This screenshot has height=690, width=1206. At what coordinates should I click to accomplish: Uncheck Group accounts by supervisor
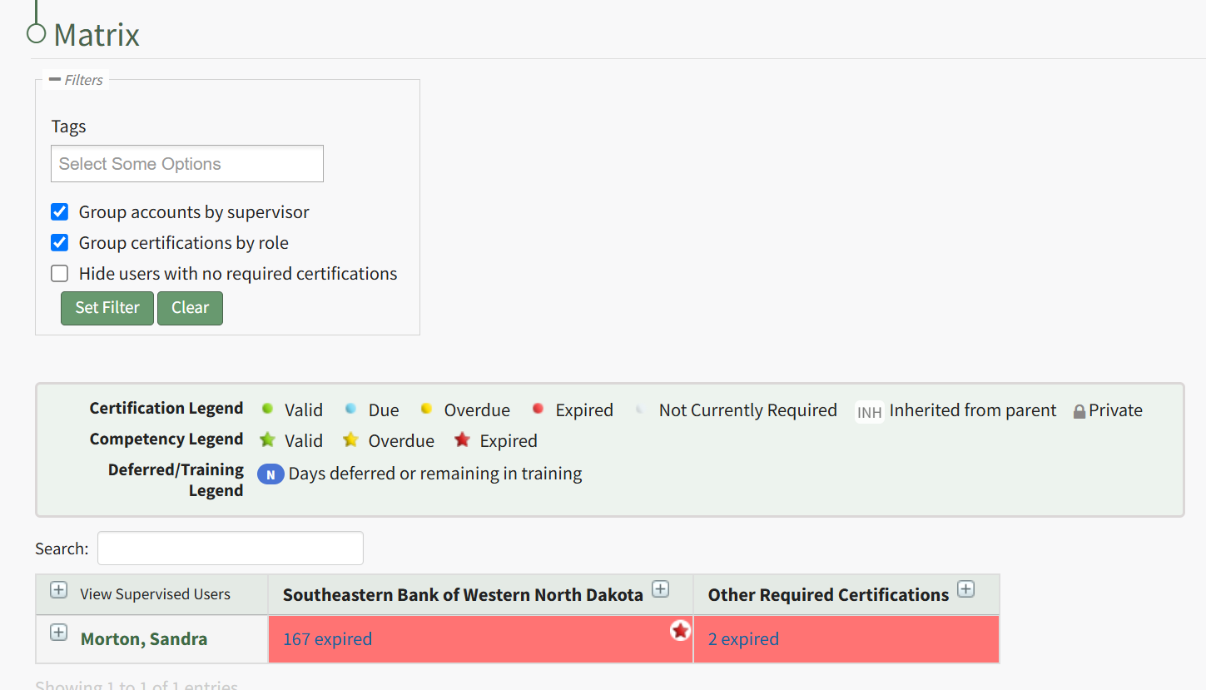point(60,212)
